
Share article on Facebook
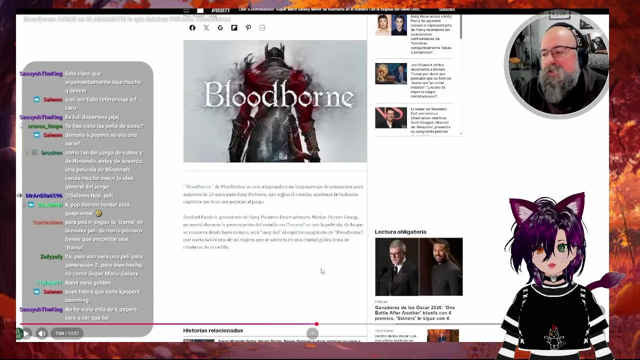(x=192, y=28)
